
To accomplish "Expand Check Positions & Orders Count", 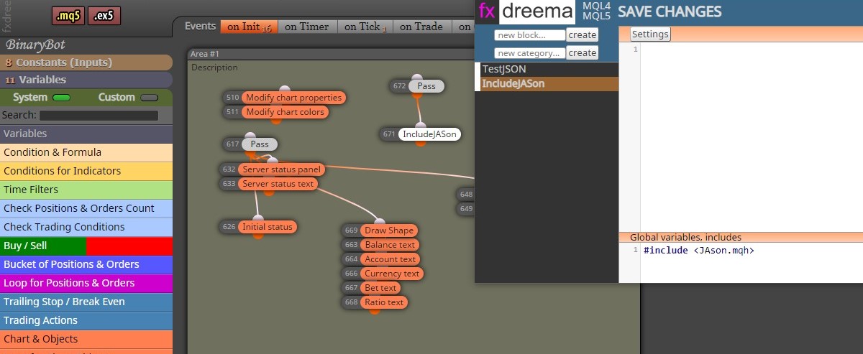I will point(86,208).
